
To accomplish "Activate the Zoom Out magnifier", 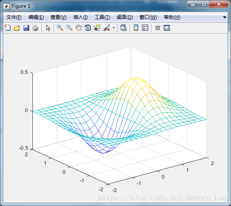I will (x=69, y=28).
